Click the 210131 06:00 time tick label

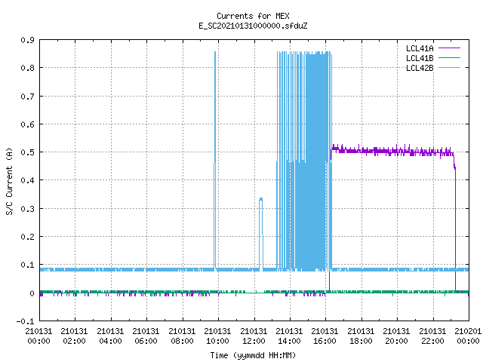(x=146, y=336)
